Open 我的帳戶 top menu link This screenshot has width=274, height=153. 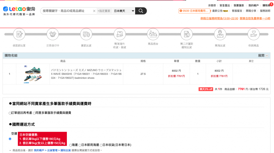253,5
